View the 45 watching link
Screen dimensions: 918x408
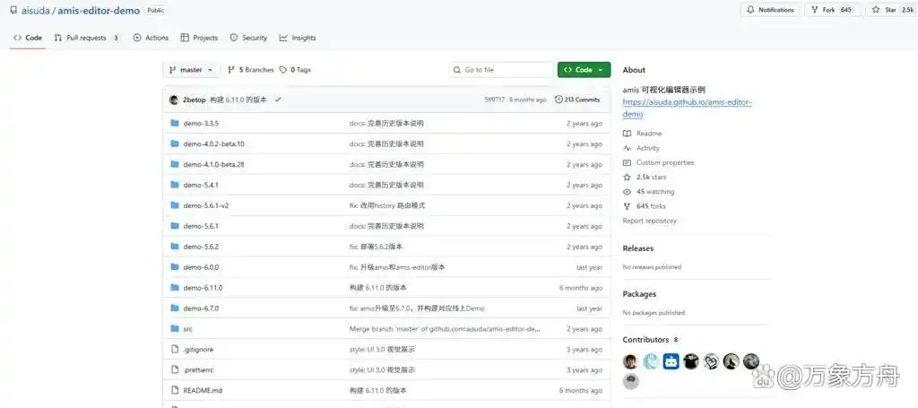649,191
